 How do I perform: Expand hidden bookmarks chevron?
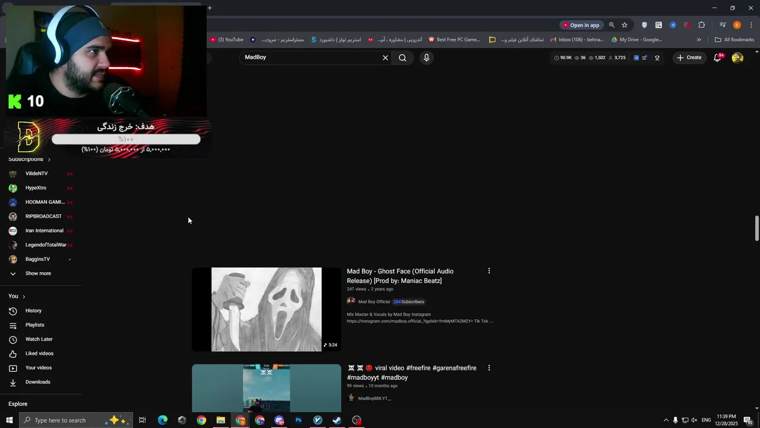699,40
